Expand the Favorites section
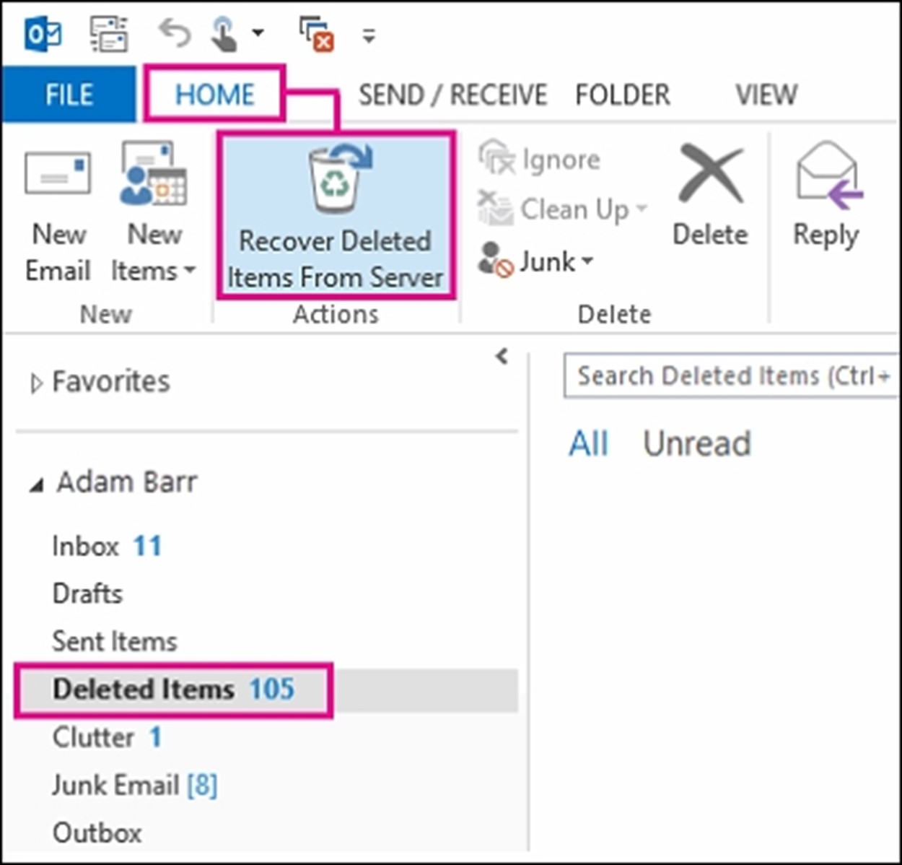Screen dimensions: 902x865 pyautogui.click(x=36, y=383)
